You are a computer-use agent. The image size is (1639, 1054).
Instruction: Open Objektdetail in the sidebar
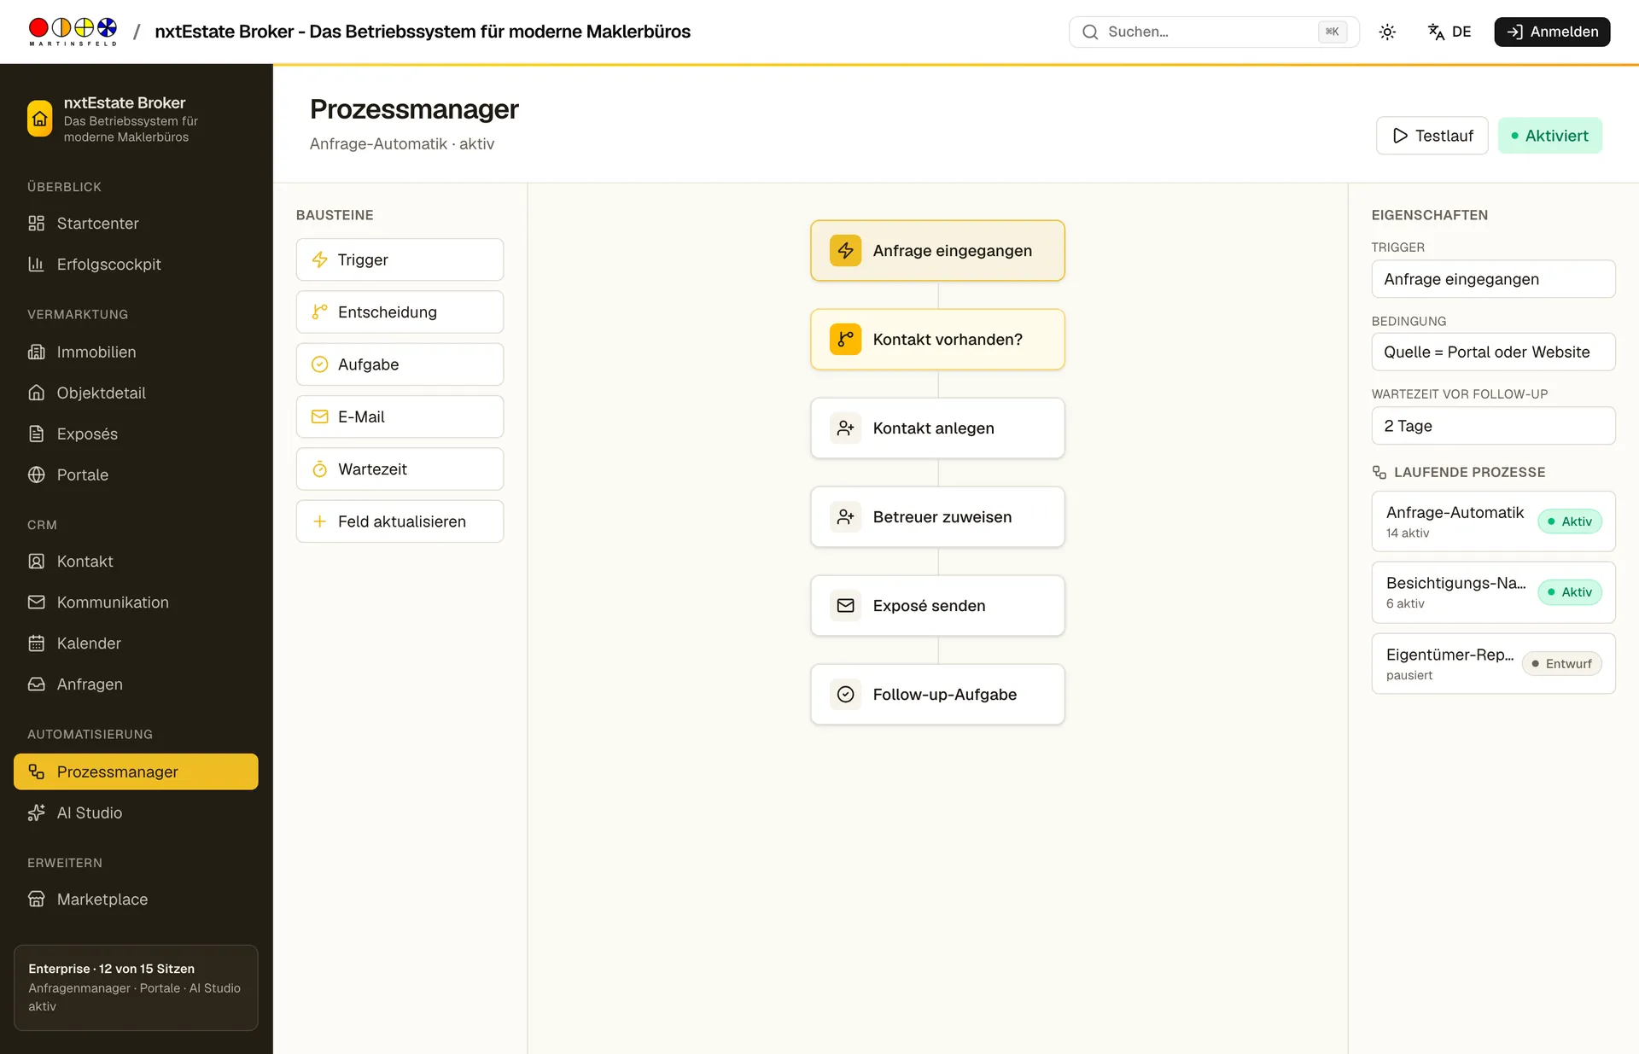(136, 393)
